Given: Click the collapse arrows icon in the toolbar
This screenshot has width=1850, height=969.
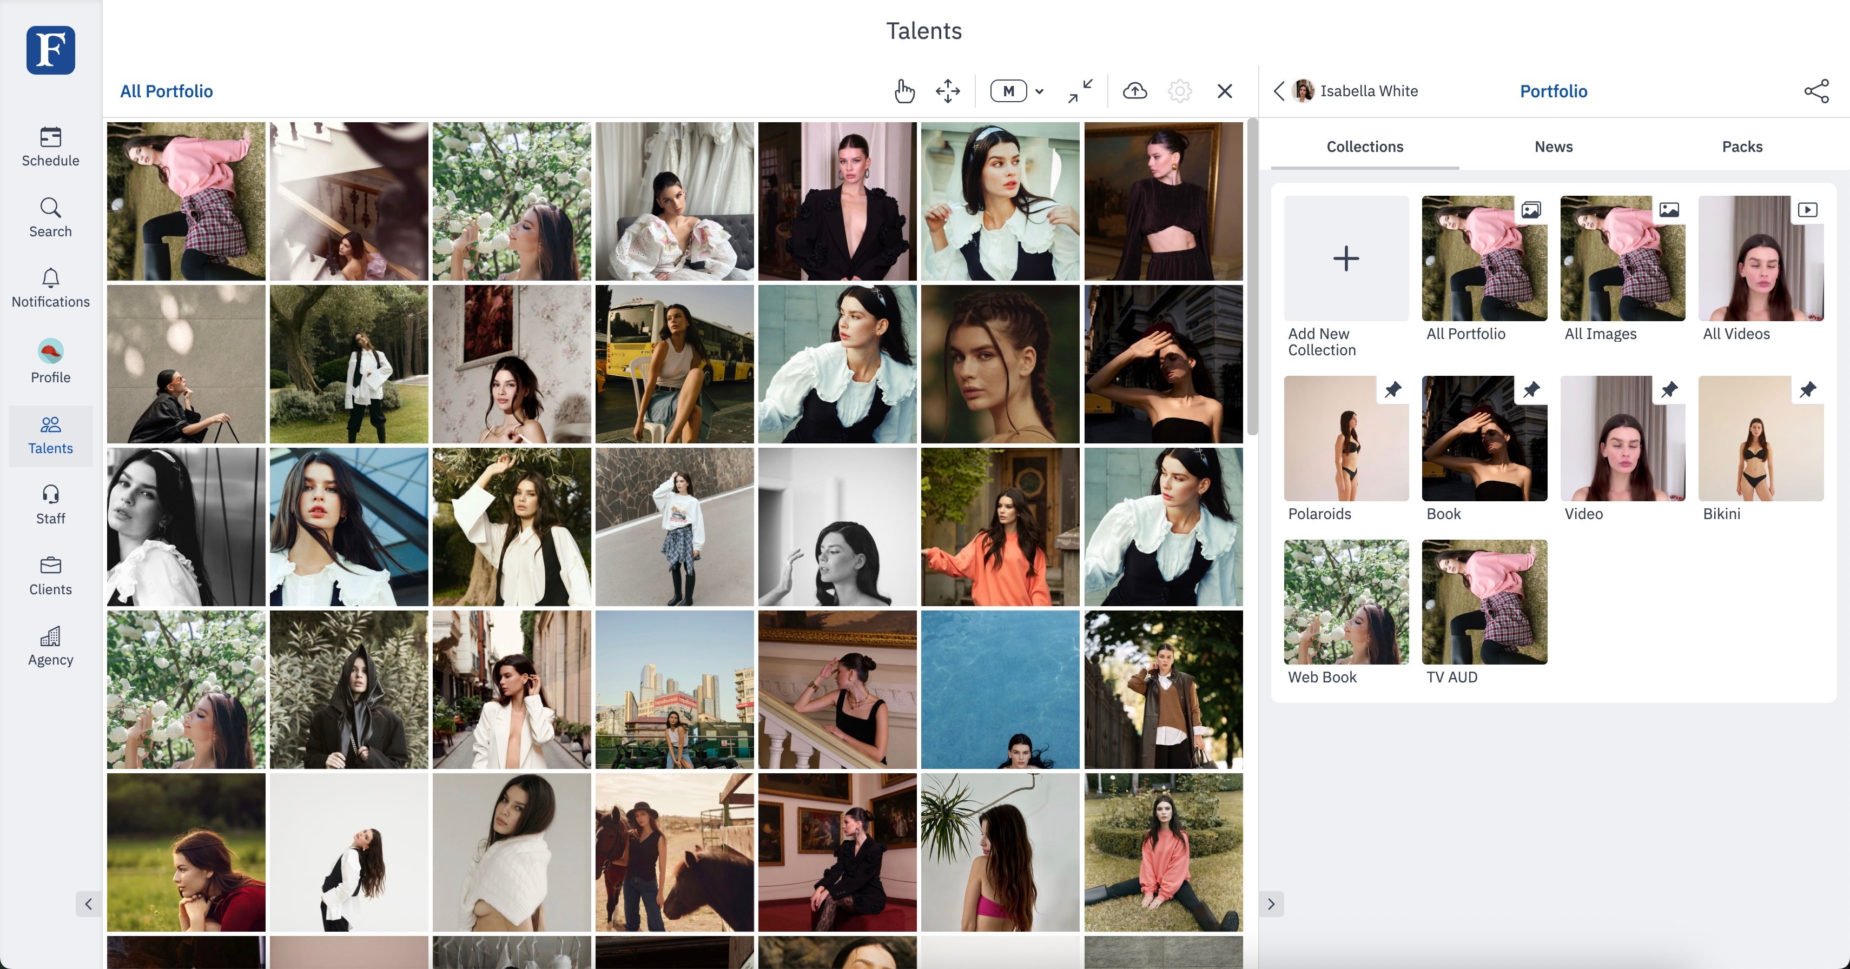Looking at the screenshot, I should (x=1079, y=91).
